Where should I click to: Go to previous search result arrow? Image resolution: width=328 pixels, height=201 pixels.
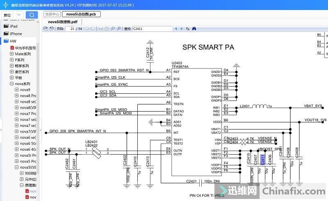(176, 29)
